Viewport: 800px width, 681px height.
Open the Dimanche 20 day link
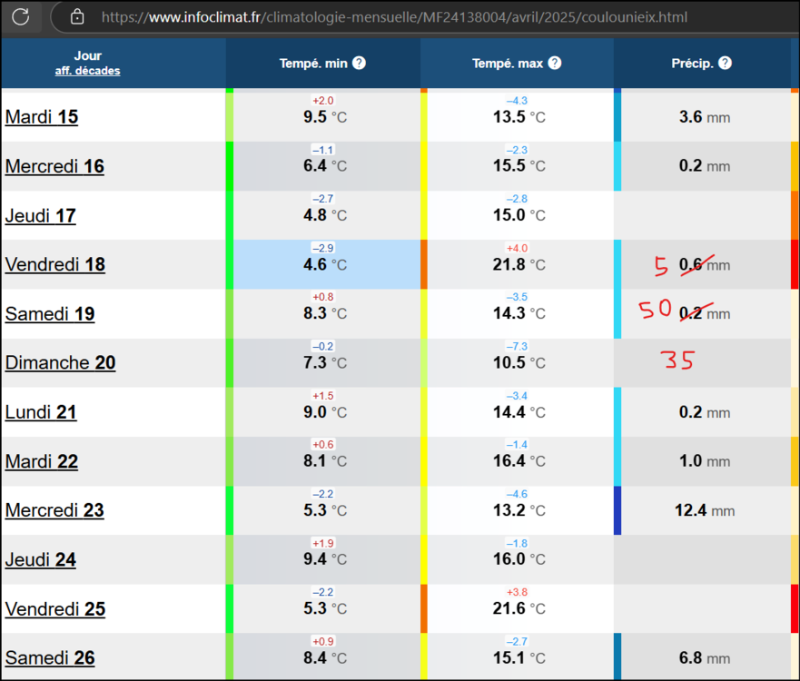click(x=60, y=362)
